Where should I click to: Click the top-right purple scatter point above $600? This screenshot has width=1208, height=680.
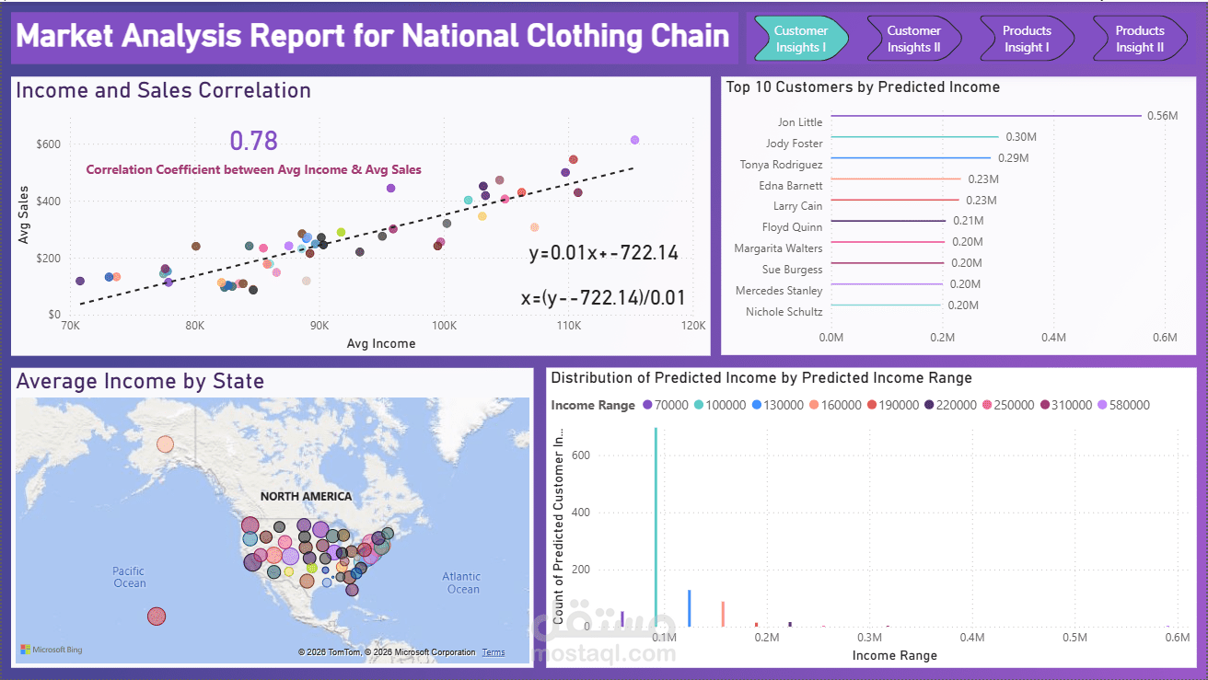[x=634, y=140]
